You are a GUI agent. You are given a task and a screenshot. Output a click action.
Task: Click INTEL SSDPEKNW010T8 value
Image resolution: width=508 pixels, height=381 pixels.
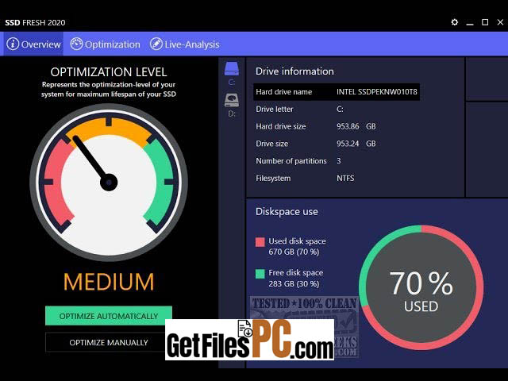click(x=377, y=92)
